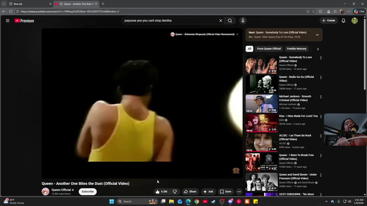Click the Windows taskbar Search box
This screenshot has height=206, width=367.
[138, 201]
